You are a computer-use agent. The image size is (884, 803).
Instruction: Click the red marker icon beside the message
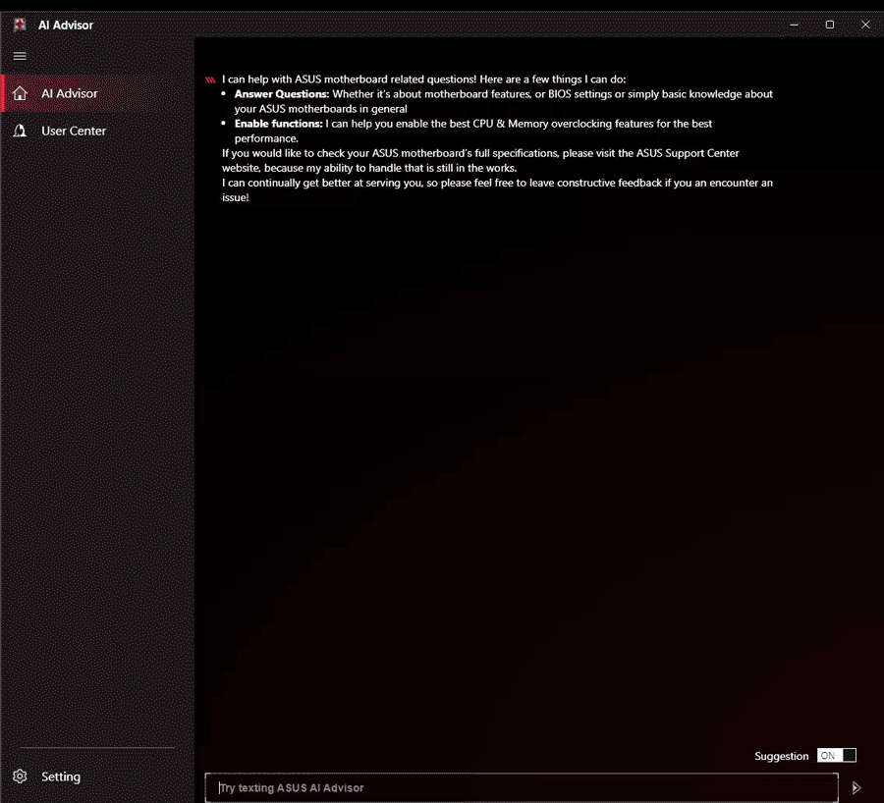point(209,80)
